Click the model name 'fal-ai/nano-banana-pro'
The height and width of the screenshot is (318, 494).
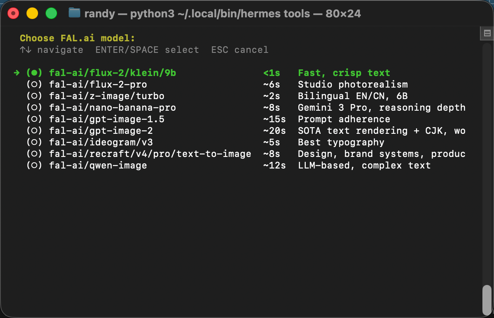click(113, 107)
